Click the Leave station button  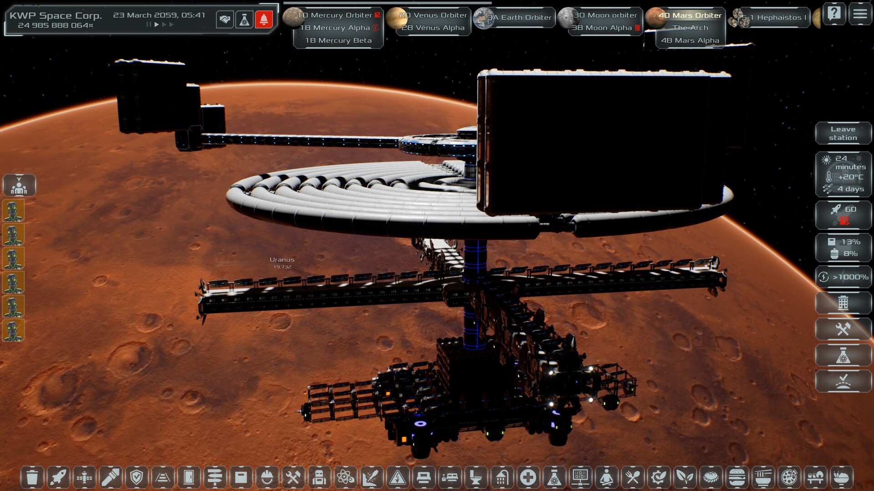click(844, 133)
